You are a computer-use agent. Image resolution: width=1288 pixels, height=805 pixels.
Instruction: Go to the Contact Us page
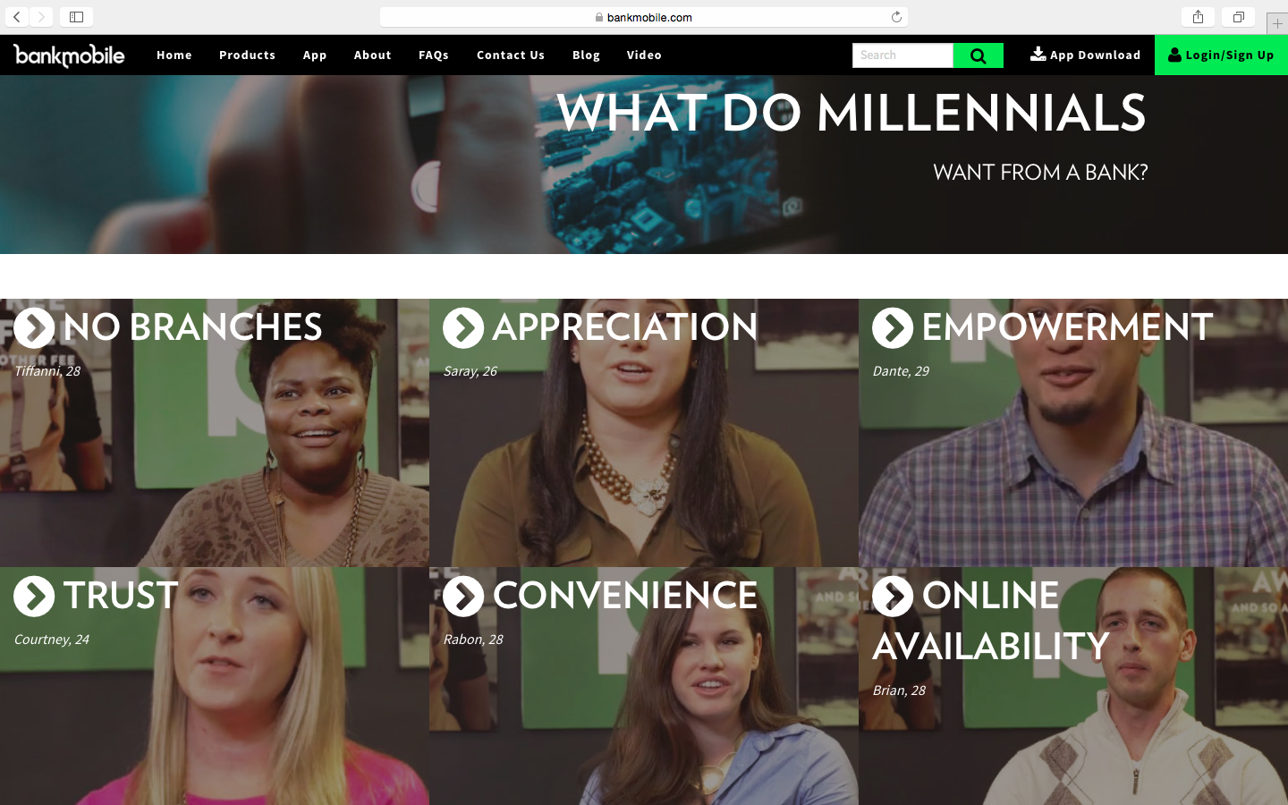(x=511, y=55)
